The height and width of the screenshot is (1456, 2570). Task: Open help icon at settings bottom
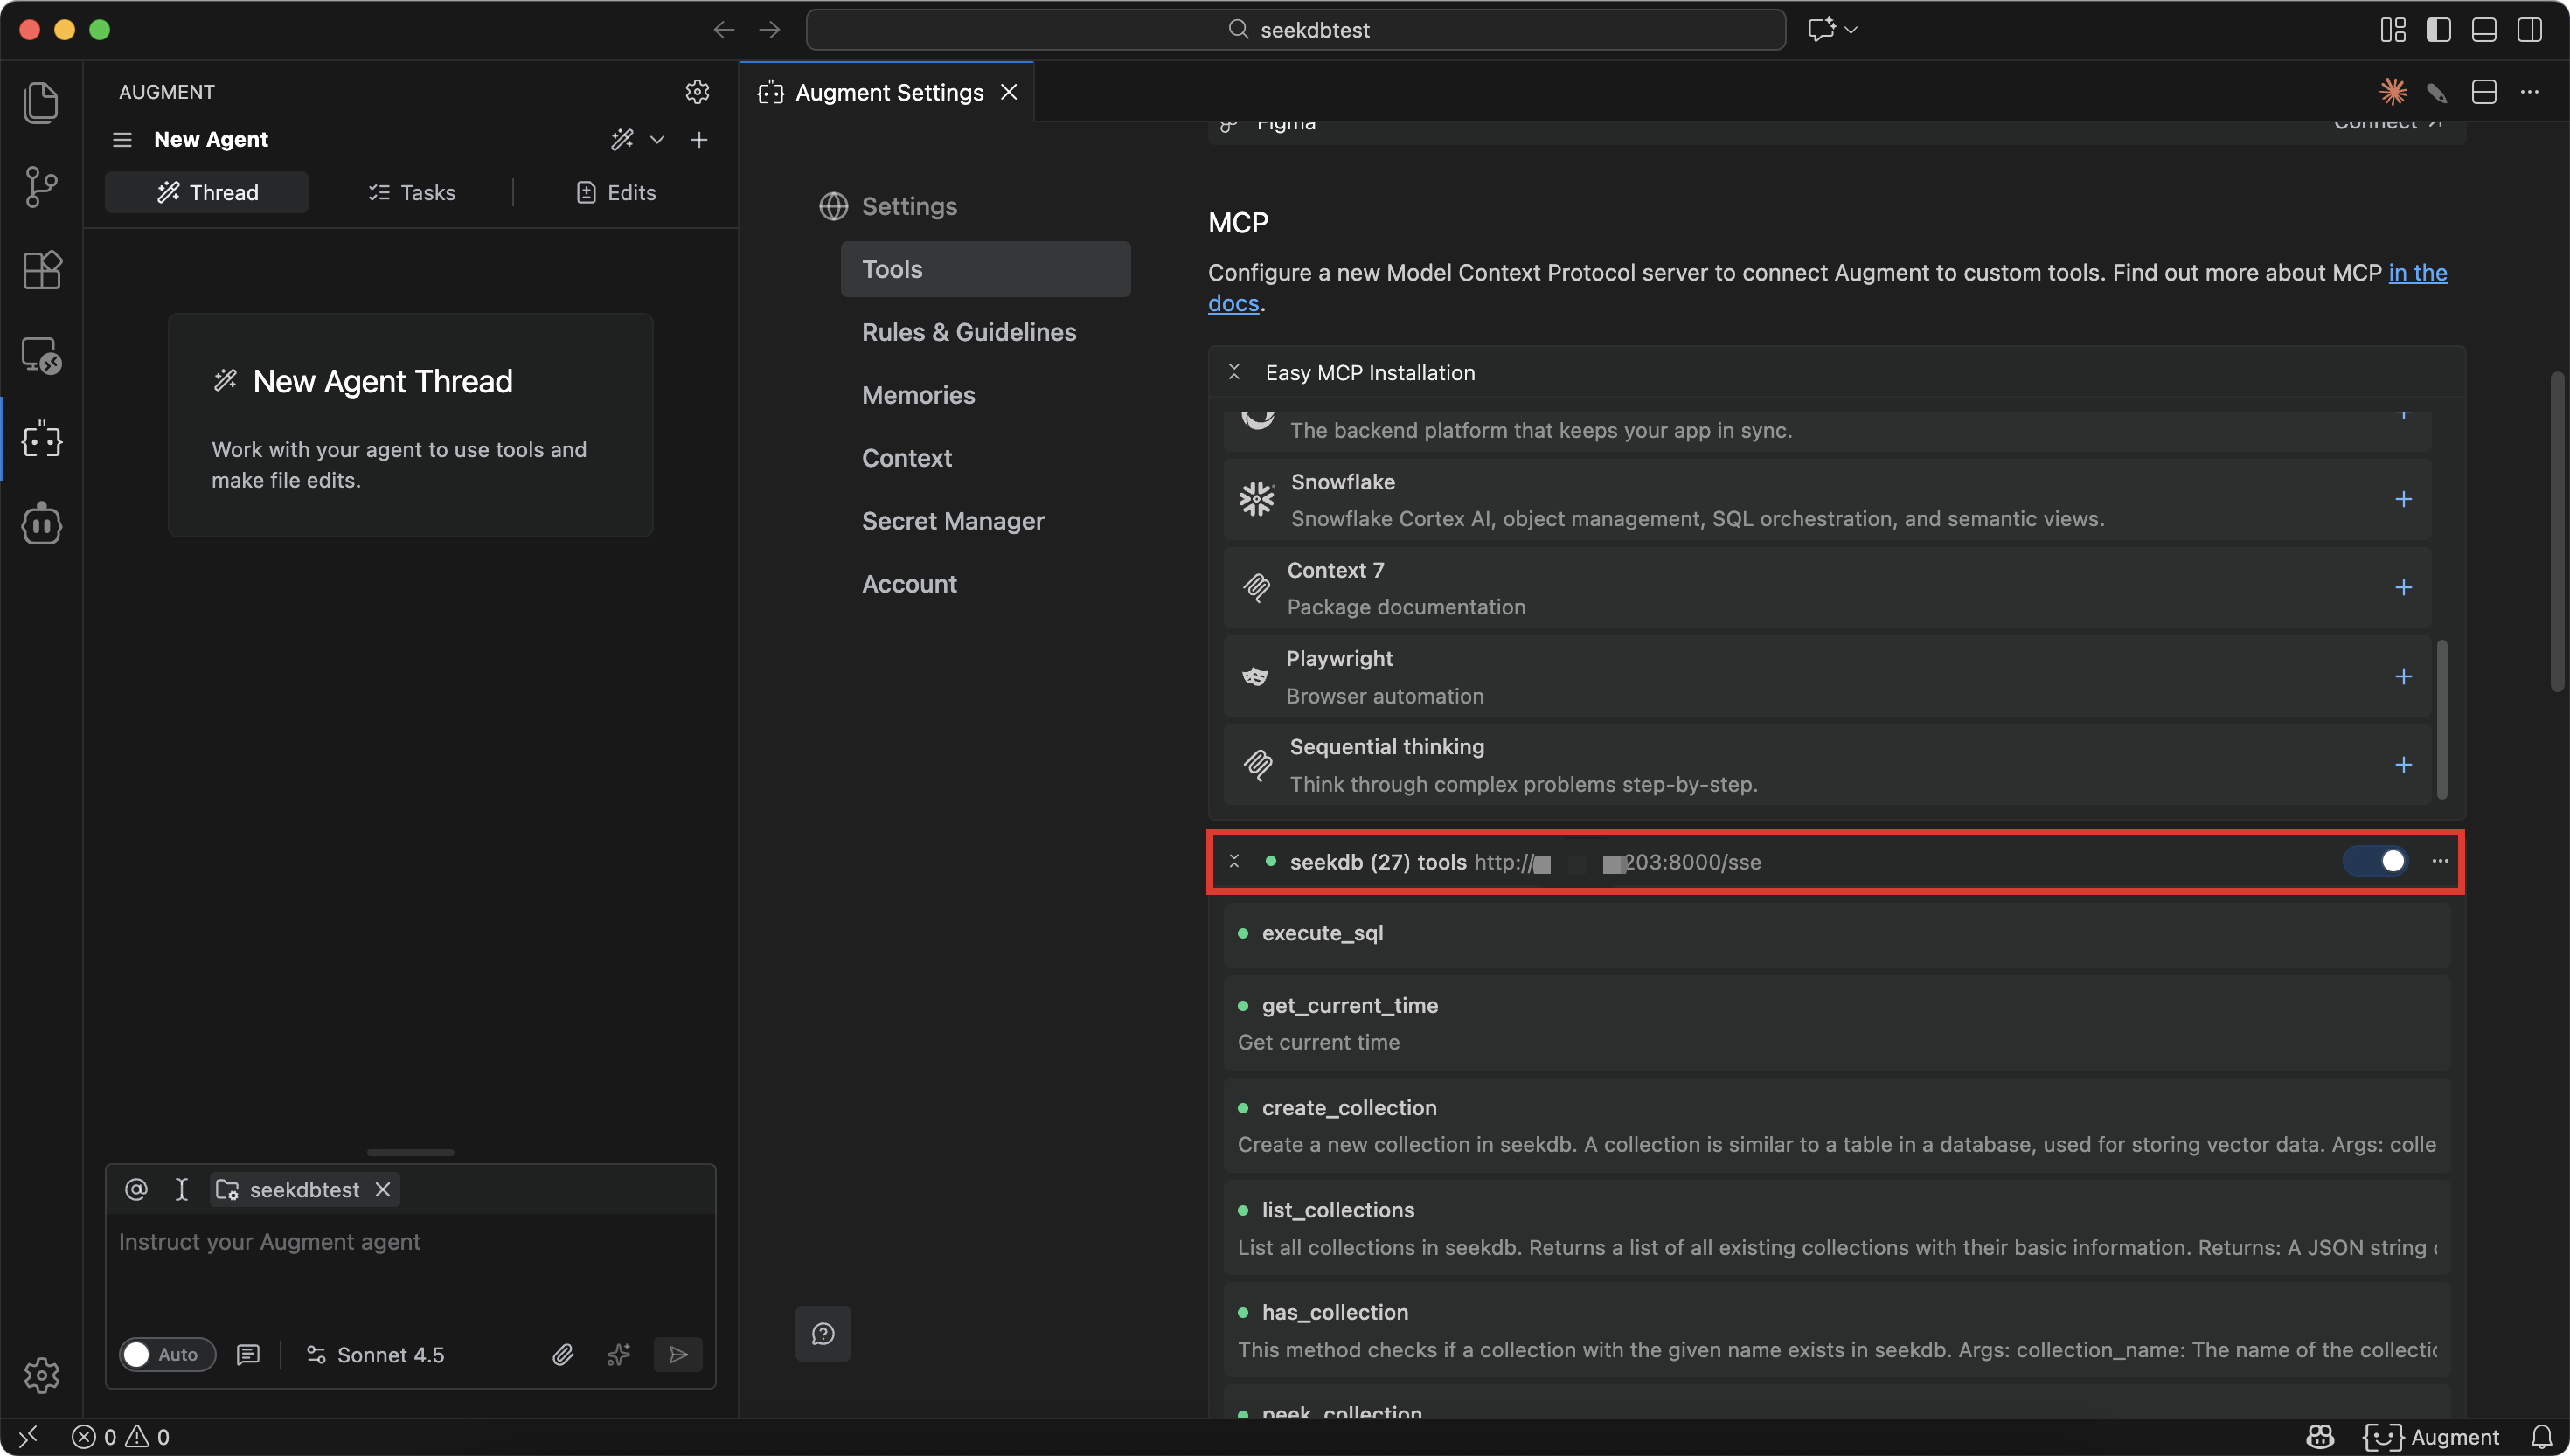(x=823, y=1334)
